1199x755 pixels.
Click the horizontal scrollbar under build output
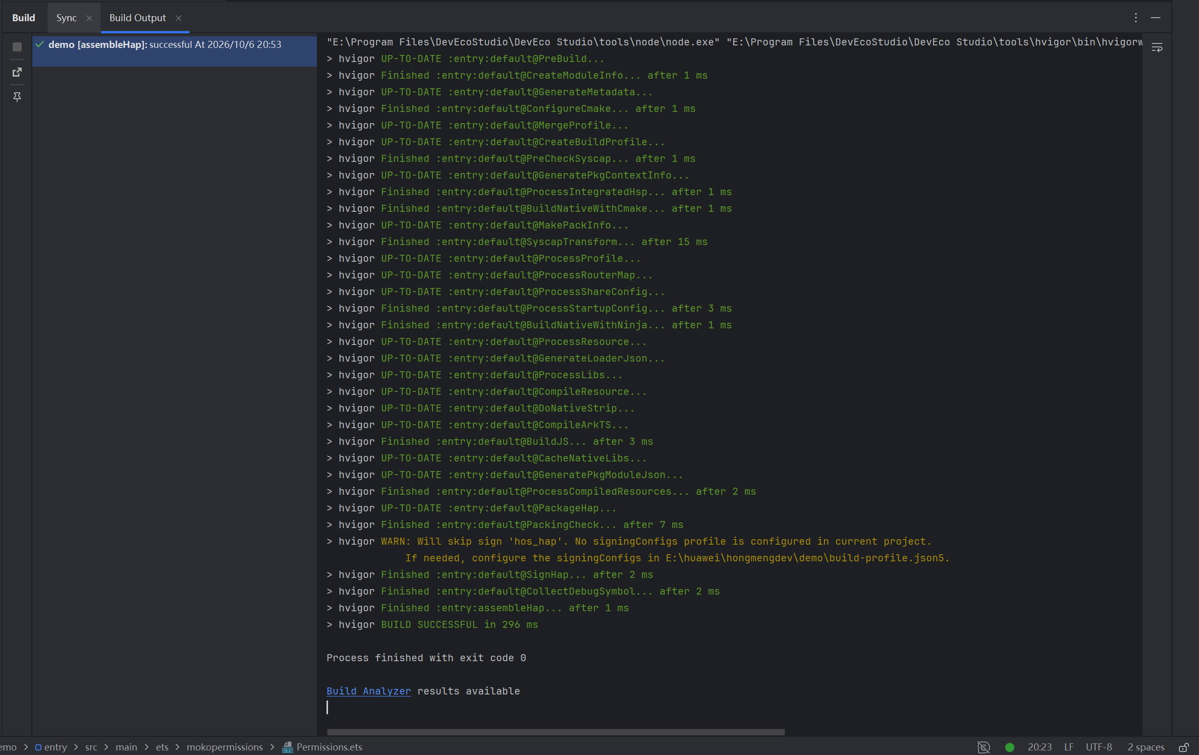556,731
